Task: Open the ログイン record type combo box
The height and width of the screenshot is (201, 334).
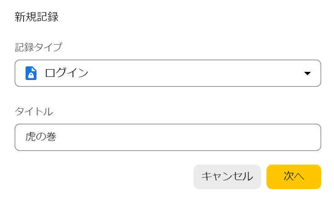Action: [168, 73]
